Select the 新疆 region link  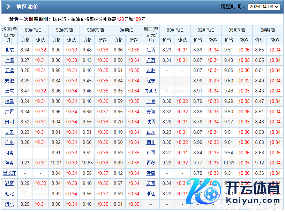coord(151,173)
